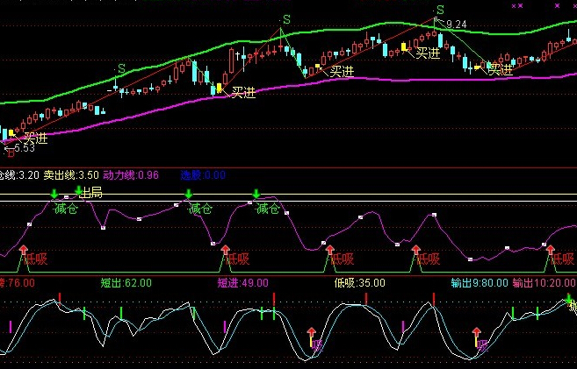
Task: Click the leftmost 减仓 green arrow
Action: (x=54, y=195)
